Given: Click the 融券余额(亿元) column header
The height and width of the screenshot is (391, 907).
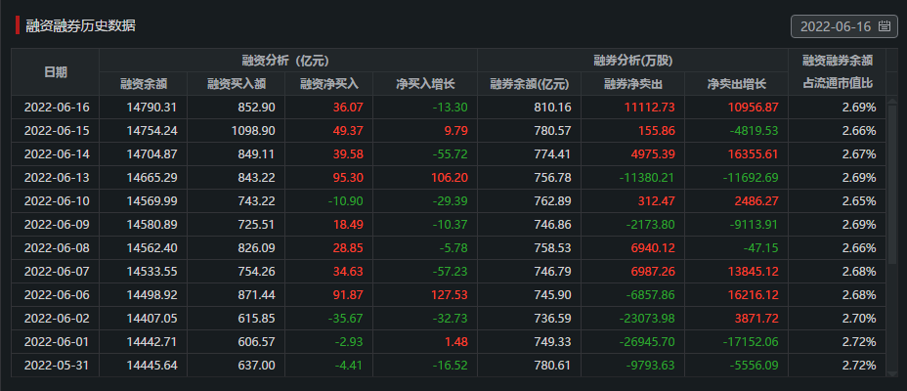Looking at the screenshot, I should 529,84.
